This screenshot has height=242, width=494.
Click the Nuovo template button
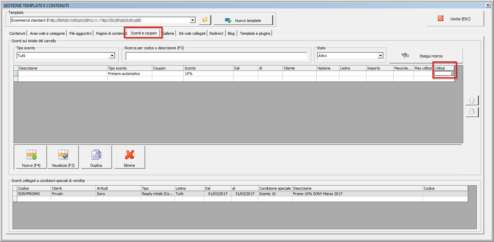pos(243,20)
